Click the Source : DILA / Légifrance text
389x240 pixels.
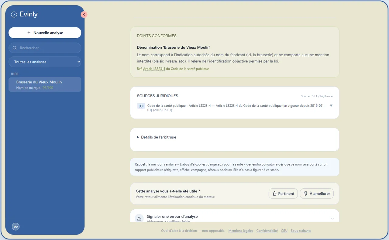click(317, 96)
